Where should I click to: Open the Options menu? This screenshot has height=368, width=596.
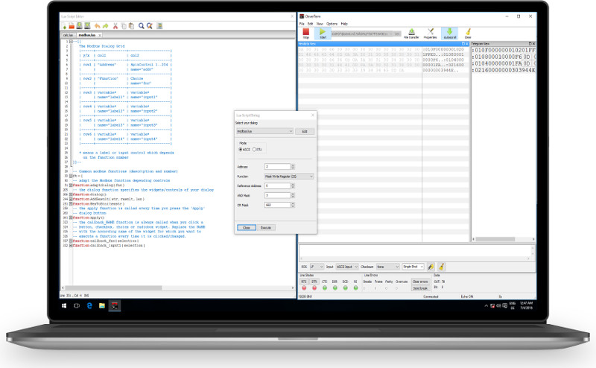tap(332, 24)
